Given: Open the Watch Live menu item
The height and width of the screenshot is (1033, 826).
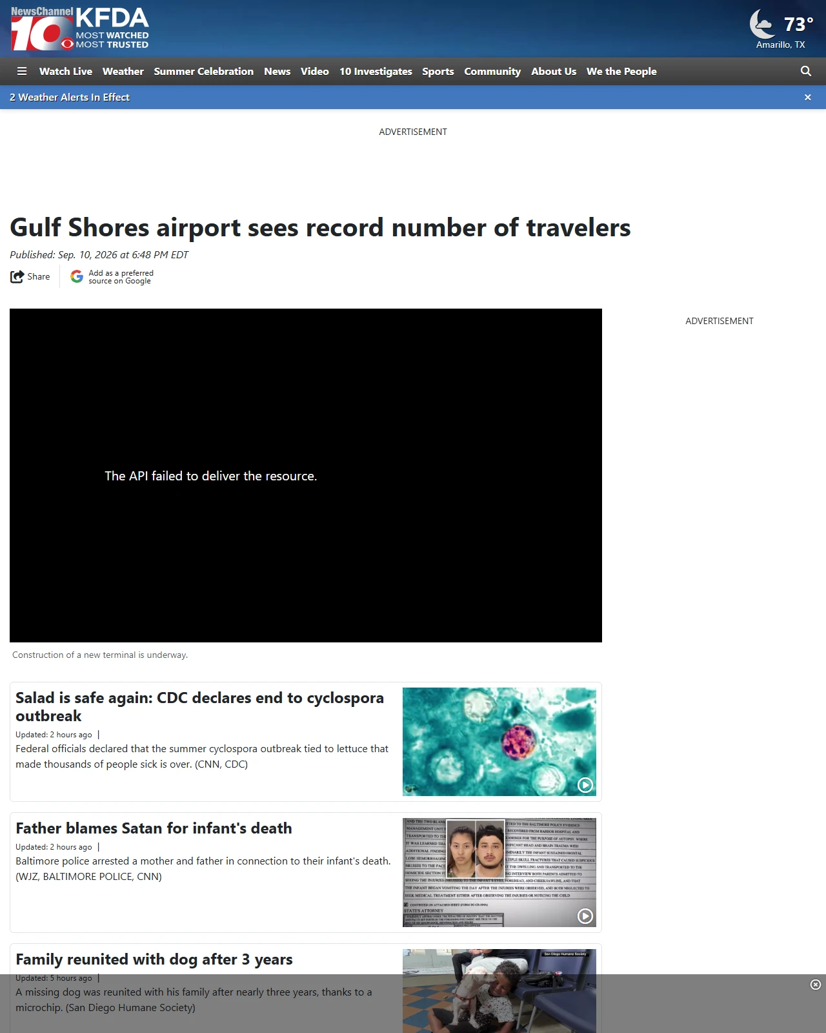Looking at the screenshot, I should tap(66, 72).
